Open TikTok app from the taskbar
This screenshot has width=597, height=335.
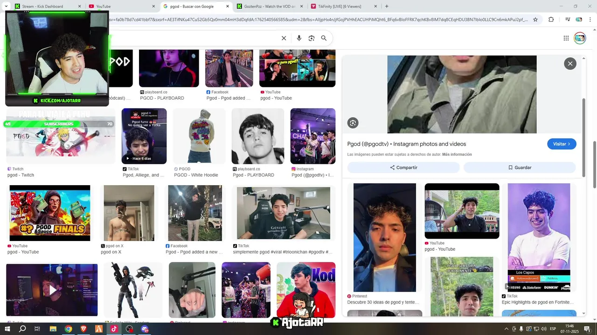114,328
